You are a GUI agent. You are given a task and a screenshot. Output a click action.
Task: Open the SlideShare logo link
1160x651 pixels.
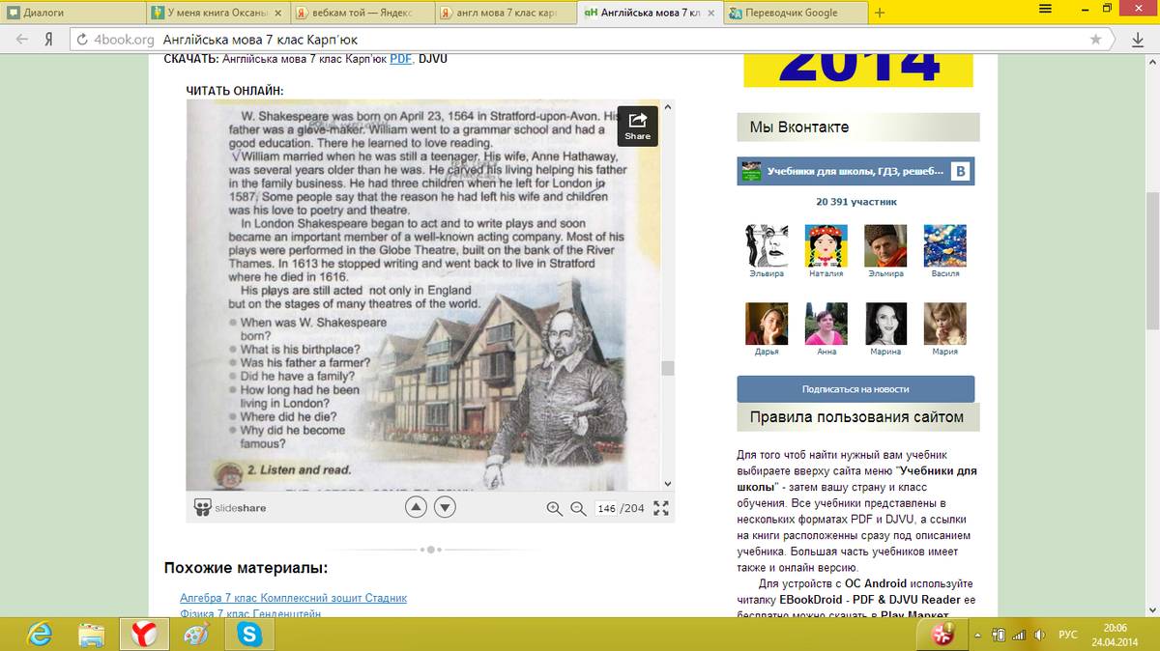[x=230, y=508]
